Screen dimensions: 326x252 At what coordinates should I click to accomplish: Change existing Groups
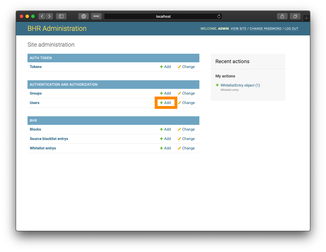pos(186,93)
